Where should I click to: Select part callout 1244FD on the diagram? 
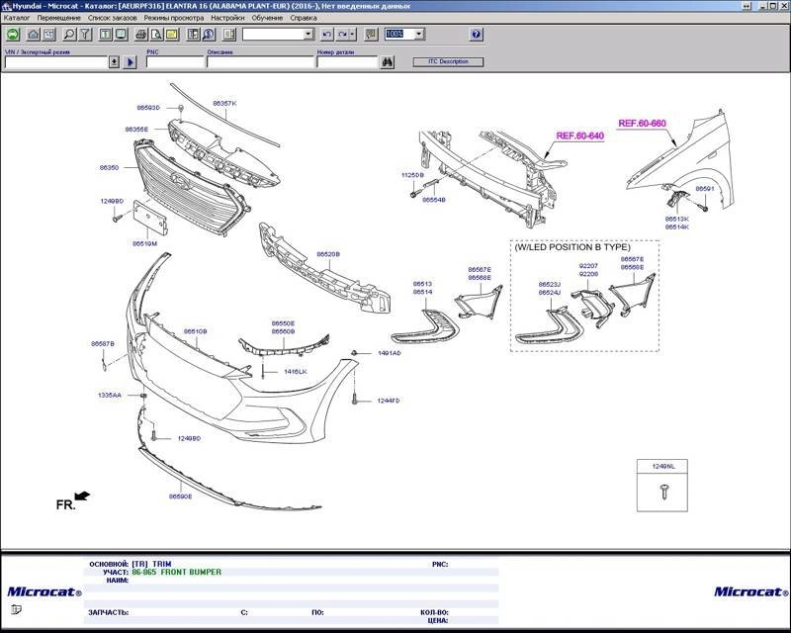pyautogui.click(x=389, y=401)
